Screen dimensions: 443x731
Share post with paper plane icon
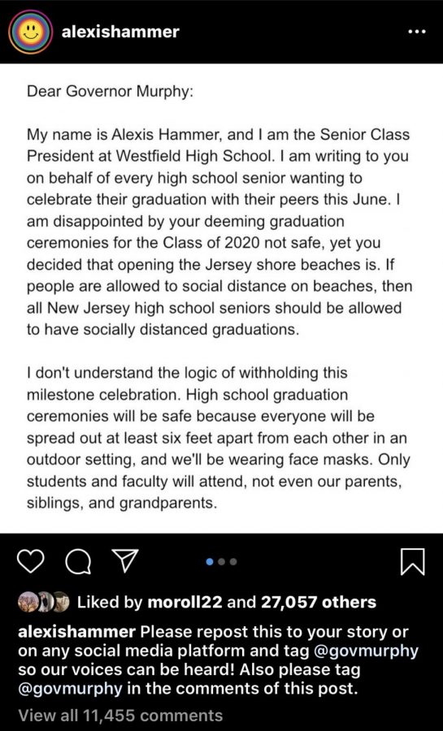(x=126, y=560)
